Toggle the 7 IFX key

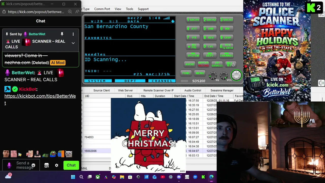193,38
